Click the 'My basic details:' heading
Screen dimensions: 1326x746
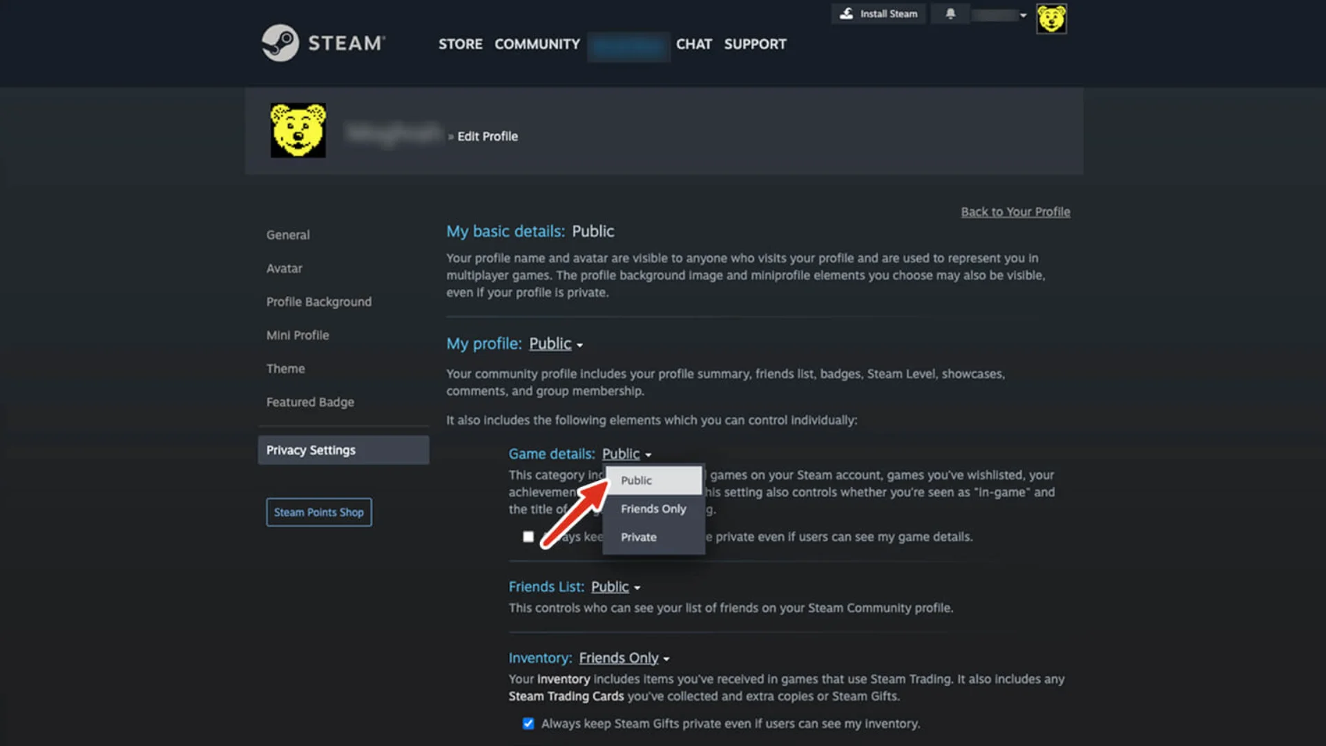coord(506,231)
